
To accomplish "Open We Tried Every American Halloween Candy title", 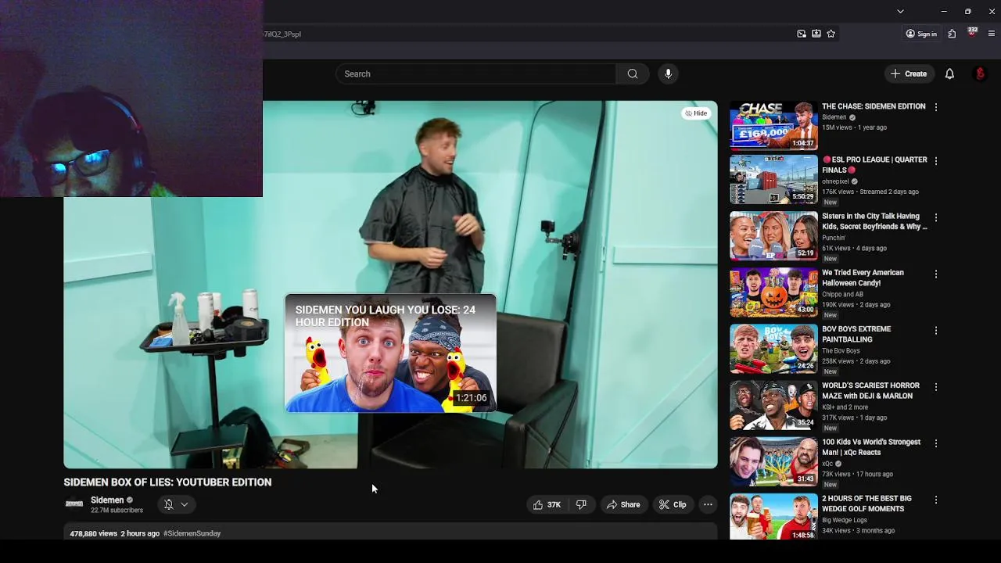I will [x=863, y=278].
